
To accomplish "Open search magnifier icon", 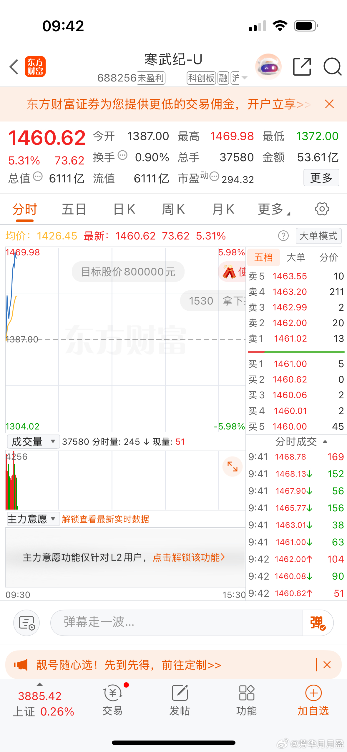I will pos(332,67).
